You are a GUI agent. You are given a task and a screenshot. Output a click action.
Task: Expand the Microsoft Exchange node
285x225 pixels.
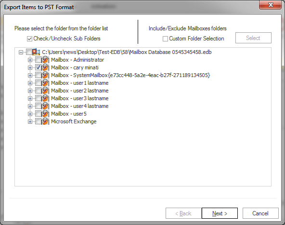click(30, 121)
